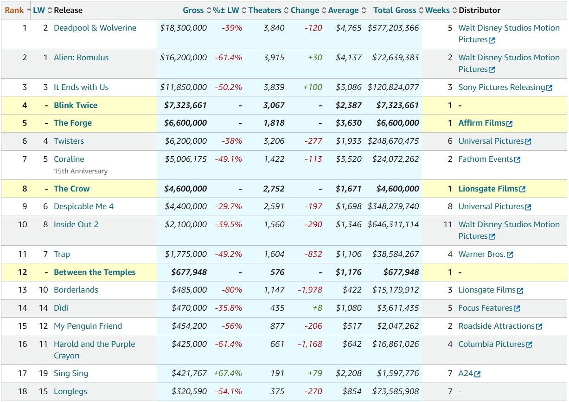Screen dimensions: 569x402
Task: Open Lionsgate Films link in The Crow row
Action: click(x=488, y=189)
